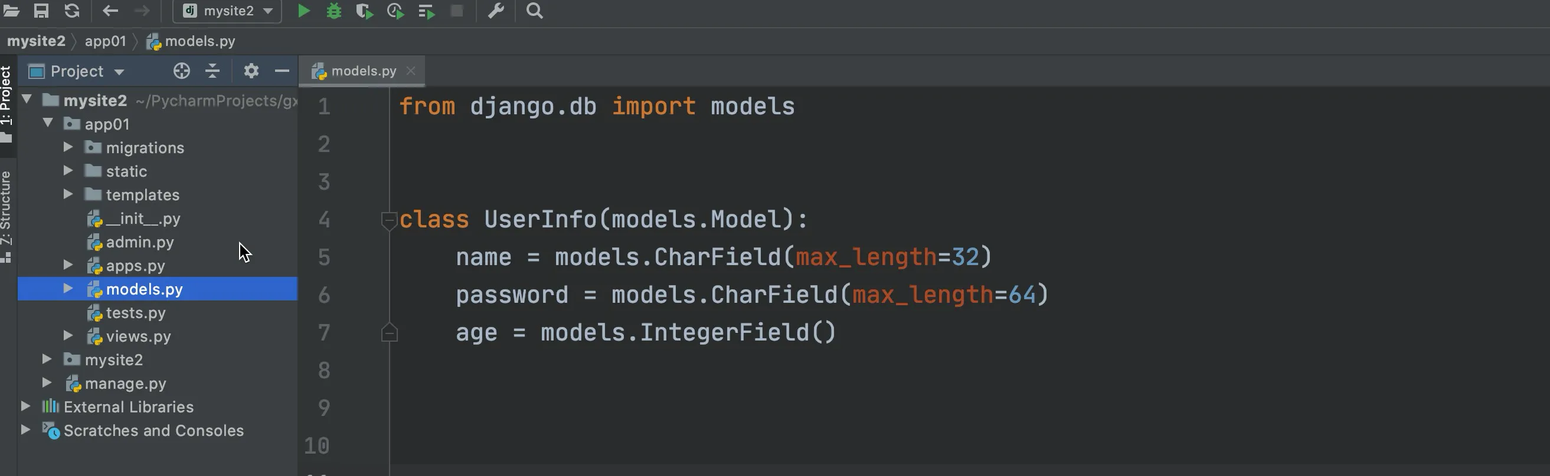Toggle the Structure side tool window
This screenshot has height=476, width=1550.
(6, 216)
